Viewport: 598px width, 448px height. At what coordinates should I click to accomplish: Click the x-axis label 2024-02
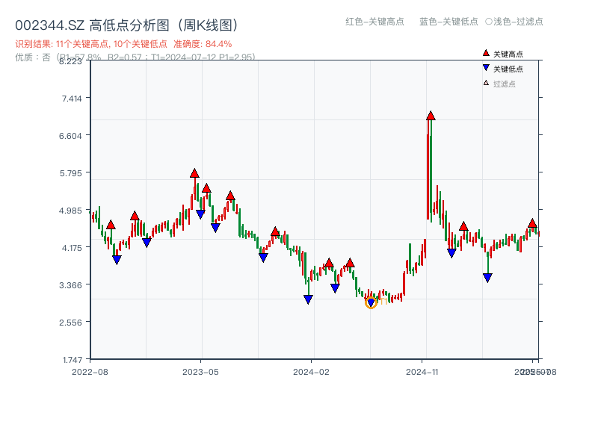311,372
